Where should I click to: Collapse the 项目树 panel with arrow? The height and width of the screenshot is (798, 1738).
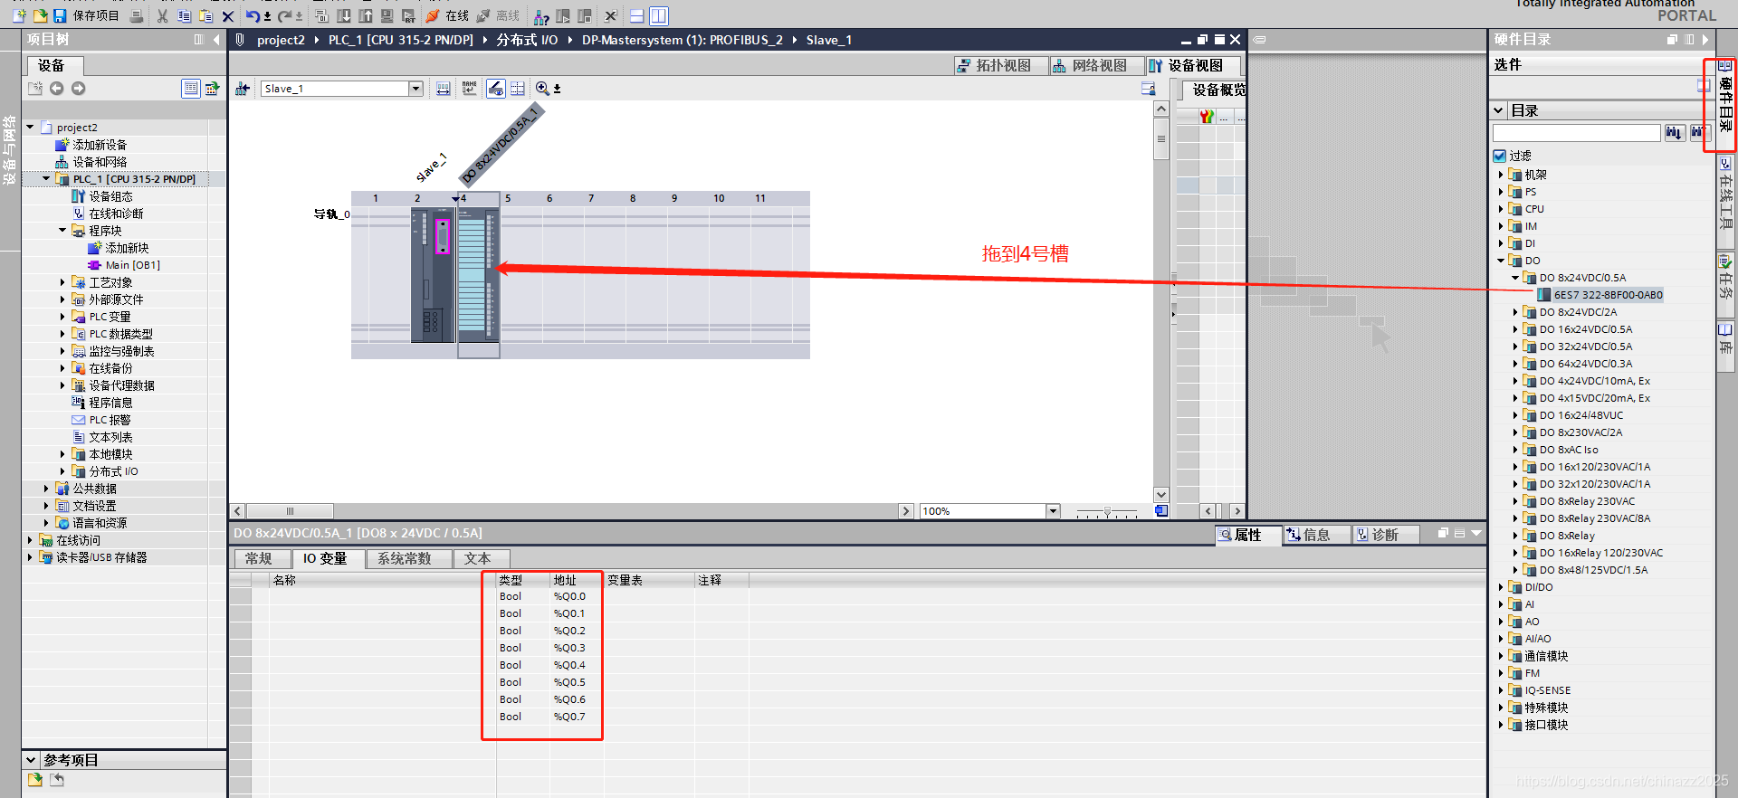click(x=216, y=40)
